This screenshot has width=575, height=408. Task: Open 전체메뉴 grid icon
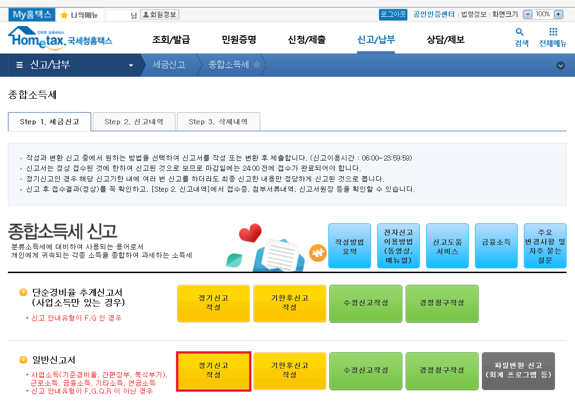tap(553, 32)
